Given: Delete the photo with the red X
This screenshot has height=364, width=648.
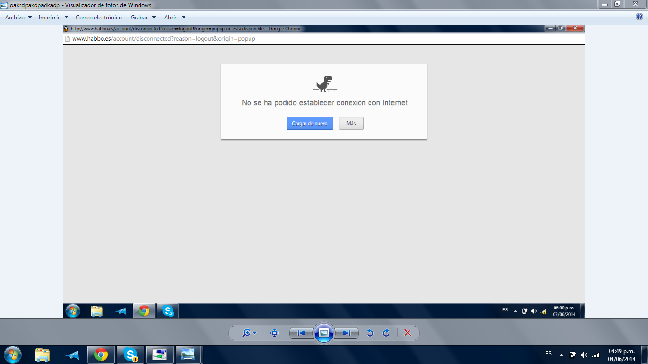Looking at the screenshot, I should pos(407,333).
